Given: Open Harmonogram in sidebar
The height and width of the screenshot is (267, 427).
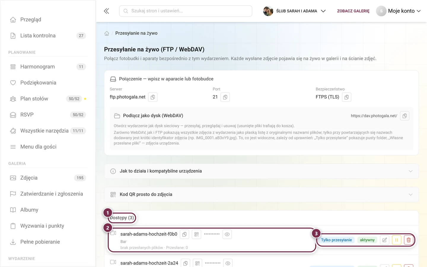Looking at the screenshot, I should pos(48,67).
